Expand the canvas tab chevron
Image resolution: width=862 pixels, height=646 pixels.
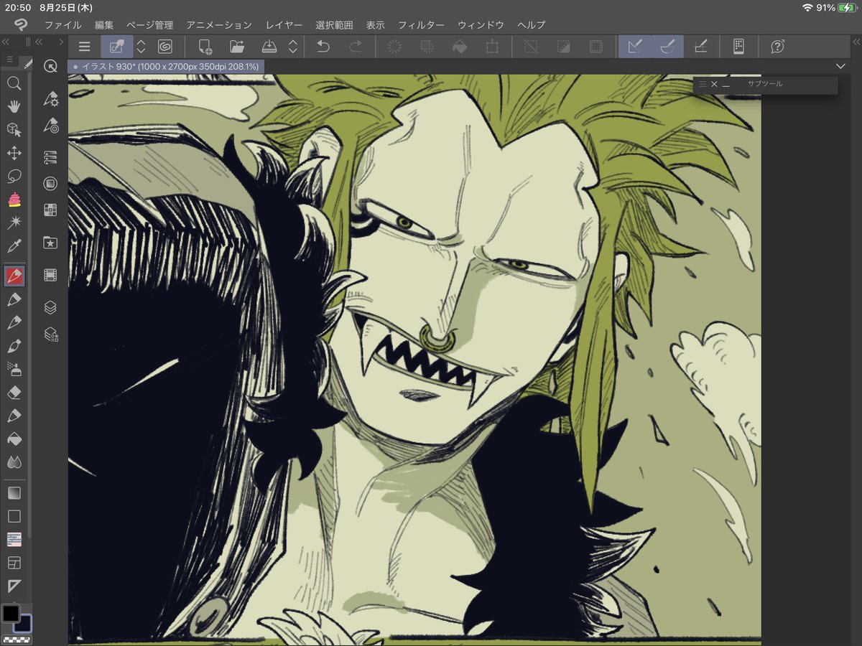(x=841, y=66)
